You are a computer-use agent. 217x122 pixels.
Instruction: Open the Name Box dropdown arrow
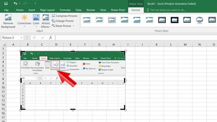(21, 37)
